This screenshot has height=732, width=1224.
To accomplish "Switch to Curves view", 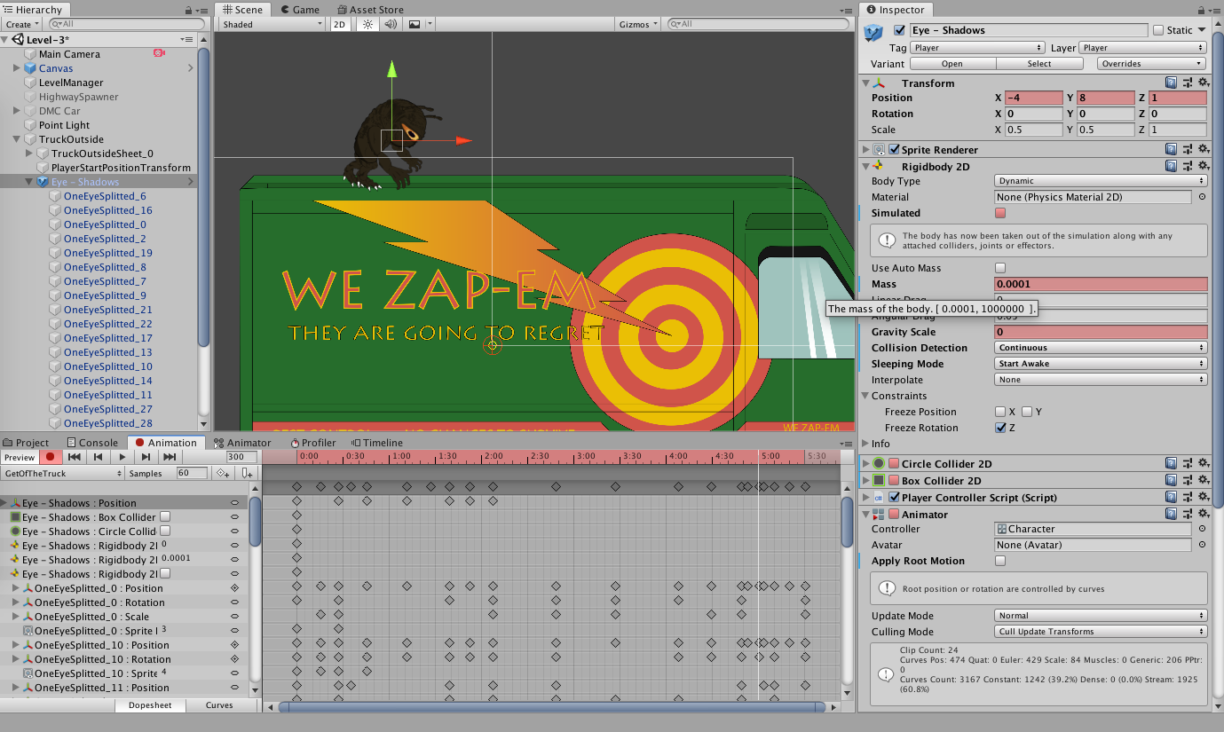I will click(x=219, y=705).
